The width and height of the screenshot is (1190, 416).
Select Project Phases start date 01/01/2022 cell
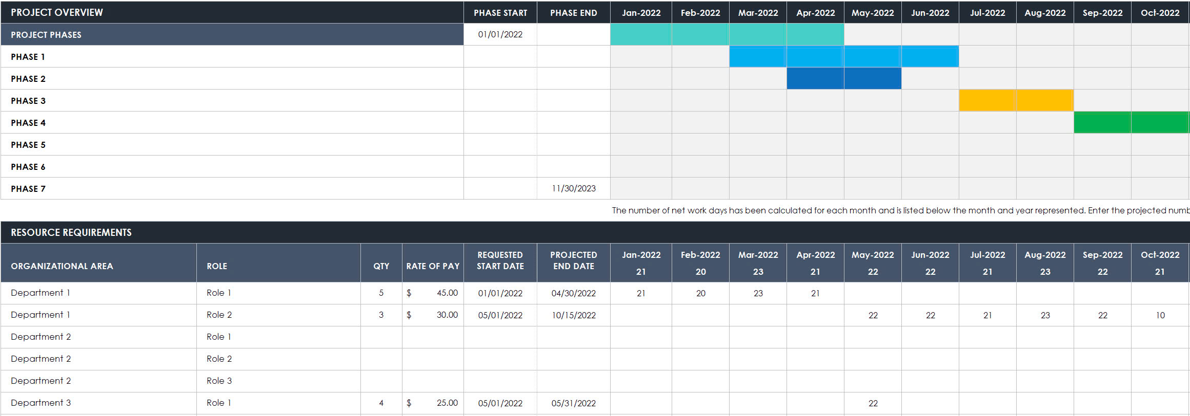coord(500,34)
